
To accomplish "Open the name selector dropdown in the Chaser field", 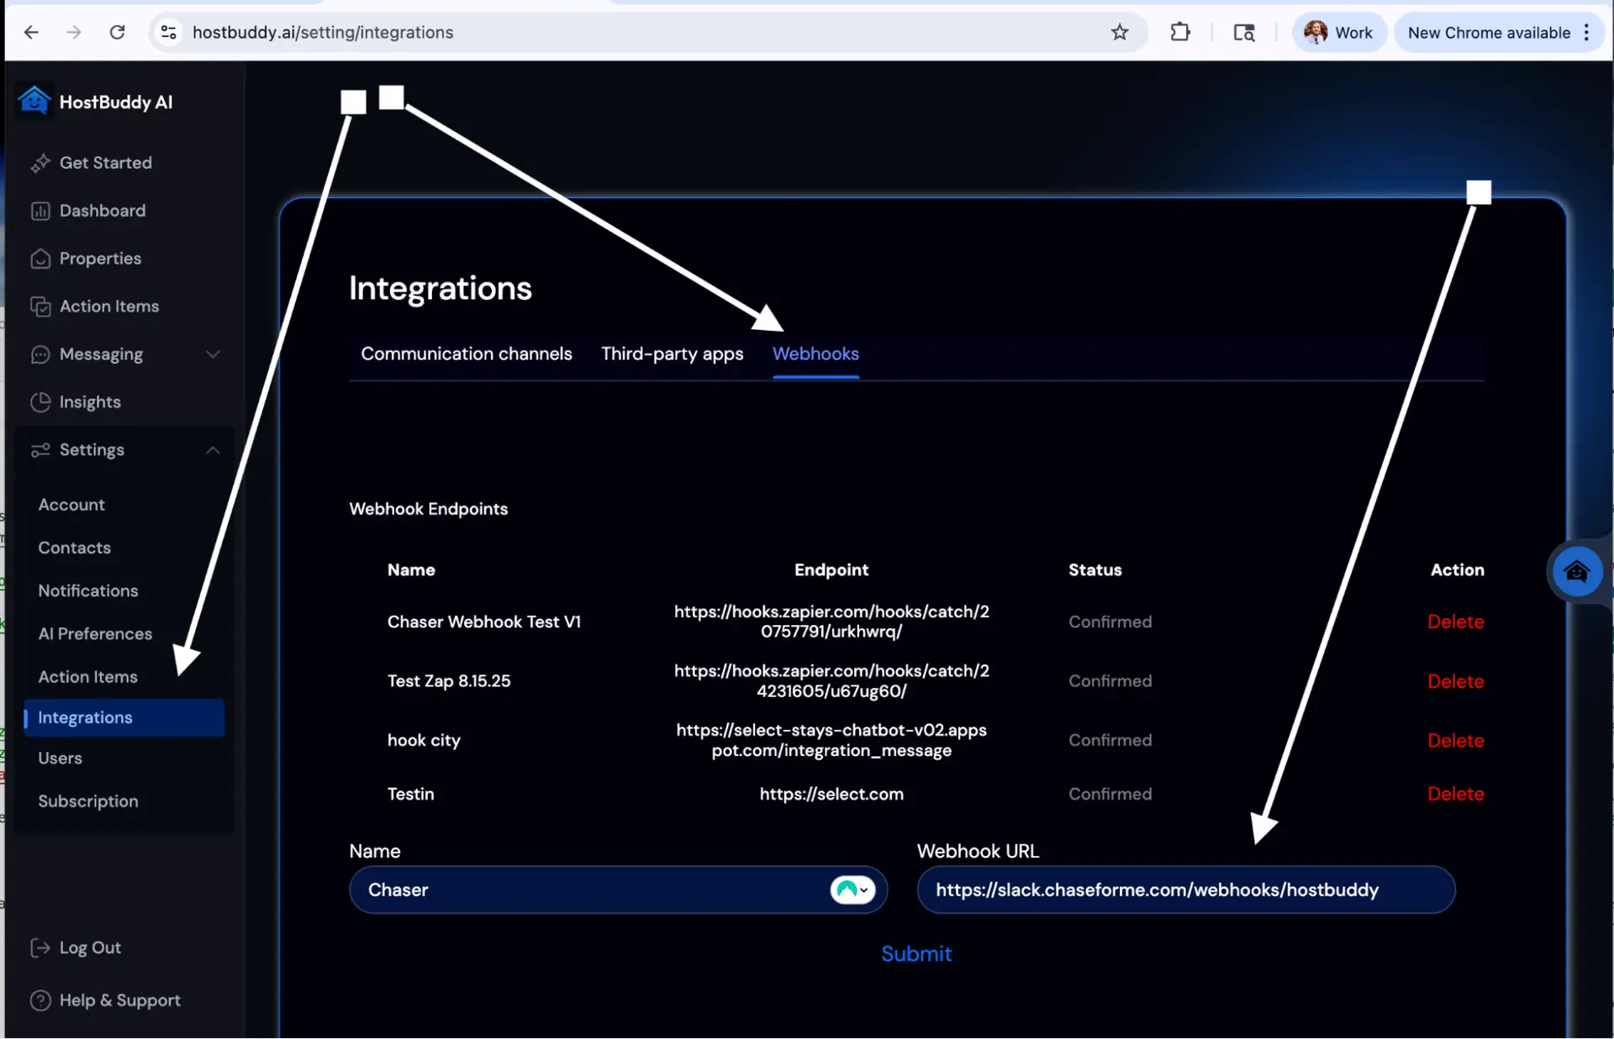I will [x=852, y=889].
